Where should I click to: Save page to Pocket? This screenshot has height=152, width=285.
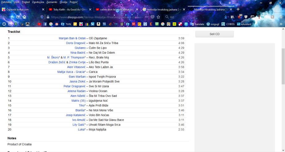[152, 17]
